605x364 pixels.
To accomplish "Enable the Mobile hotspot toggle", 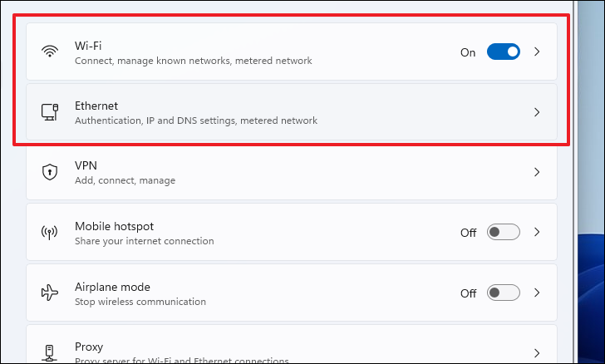I will tap(503, 233).
